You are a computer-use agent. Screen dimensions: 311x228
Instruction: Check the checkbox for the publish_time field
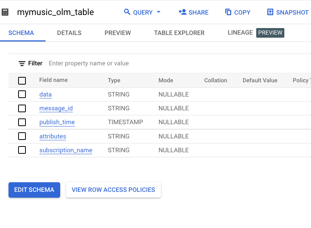pyautogui.click(x=22, y=122)
